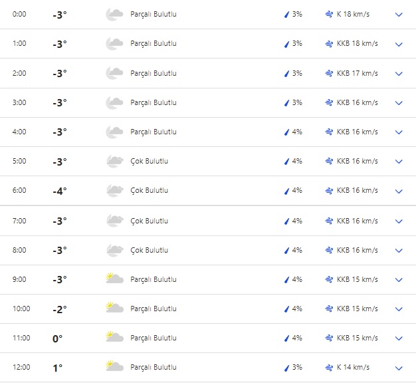Viewport: 416px width, 383px height.
Task: Select the -4° temperature at 6:00
Action: click(60, 191)
